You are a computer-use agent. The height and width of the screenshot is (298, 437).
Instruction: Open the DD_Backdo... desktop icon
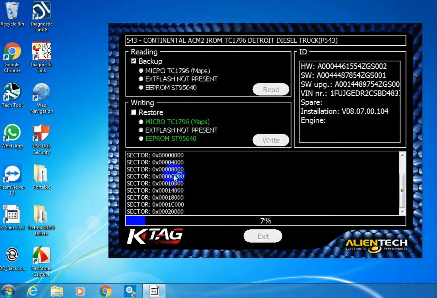(x=12, y=259)
